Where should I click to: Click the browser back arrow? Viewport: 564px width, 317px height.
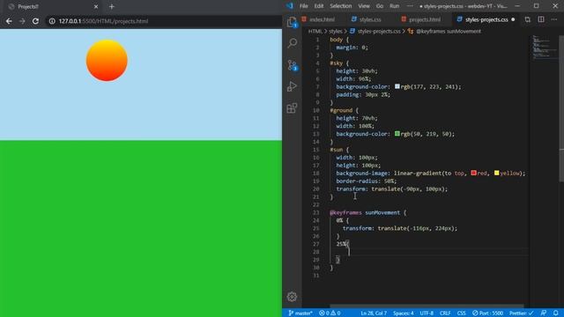tap(9, 21)
